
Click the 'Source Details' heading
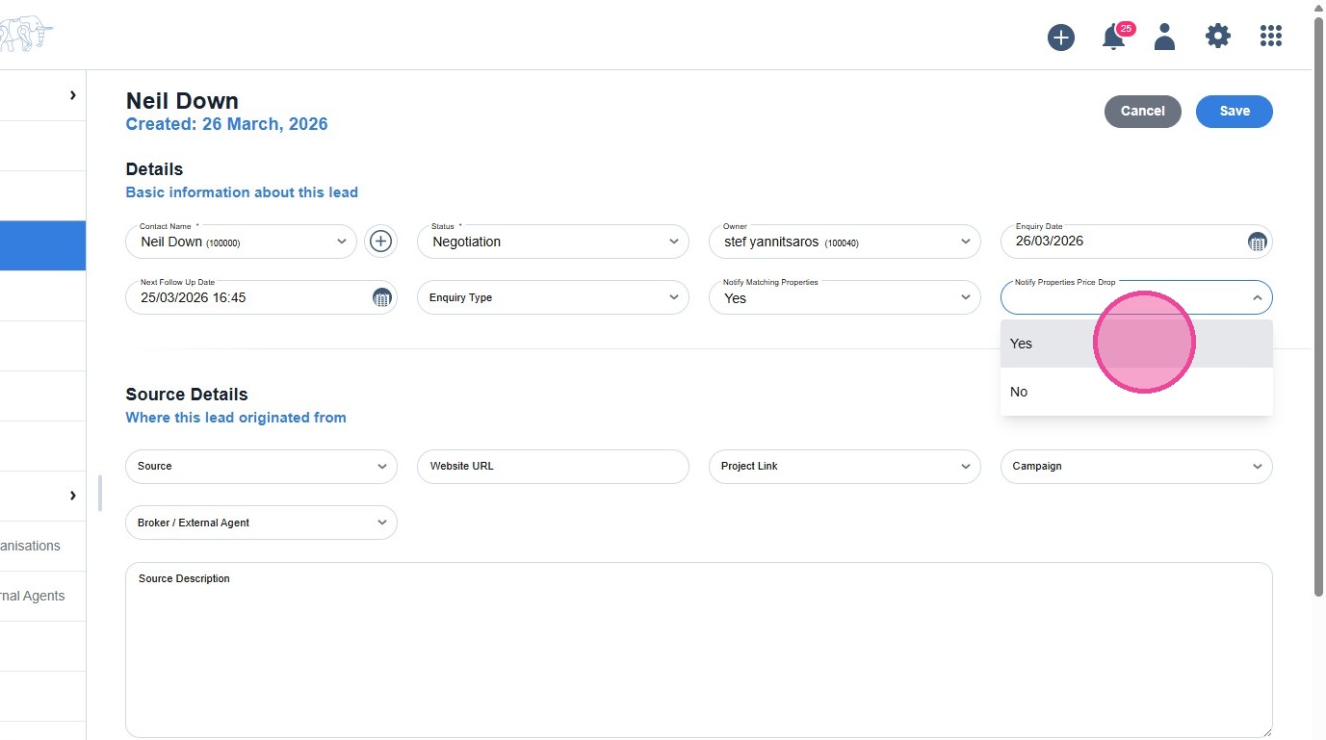coord(187,395)
